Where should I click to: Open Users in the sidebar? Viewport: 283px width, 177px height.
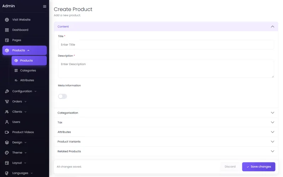pyautogui.click(x=16, y=122)
